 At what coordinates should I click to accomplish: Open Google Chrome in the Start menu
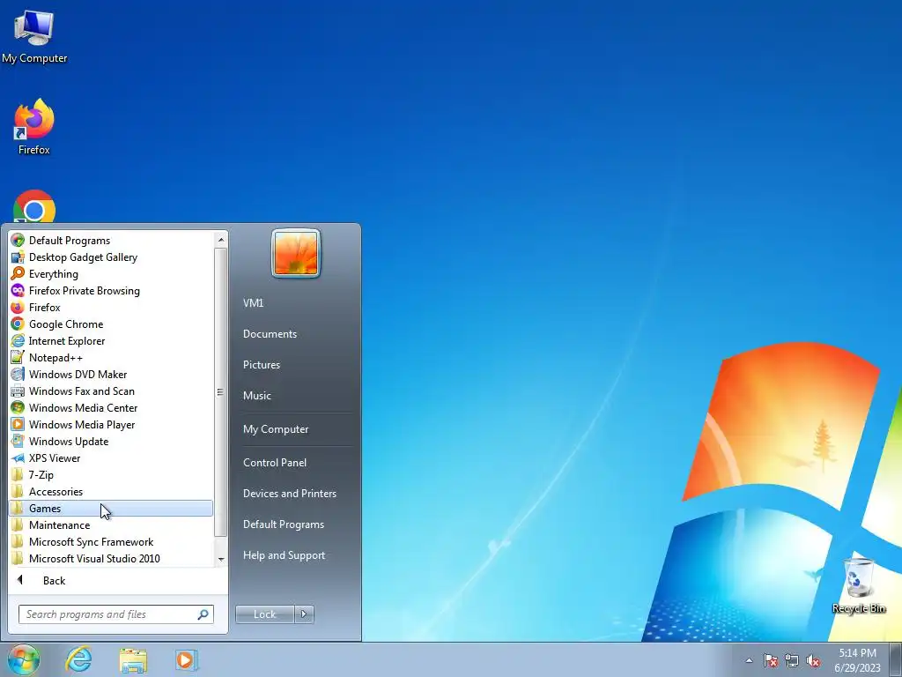click(x=111, y=324)
